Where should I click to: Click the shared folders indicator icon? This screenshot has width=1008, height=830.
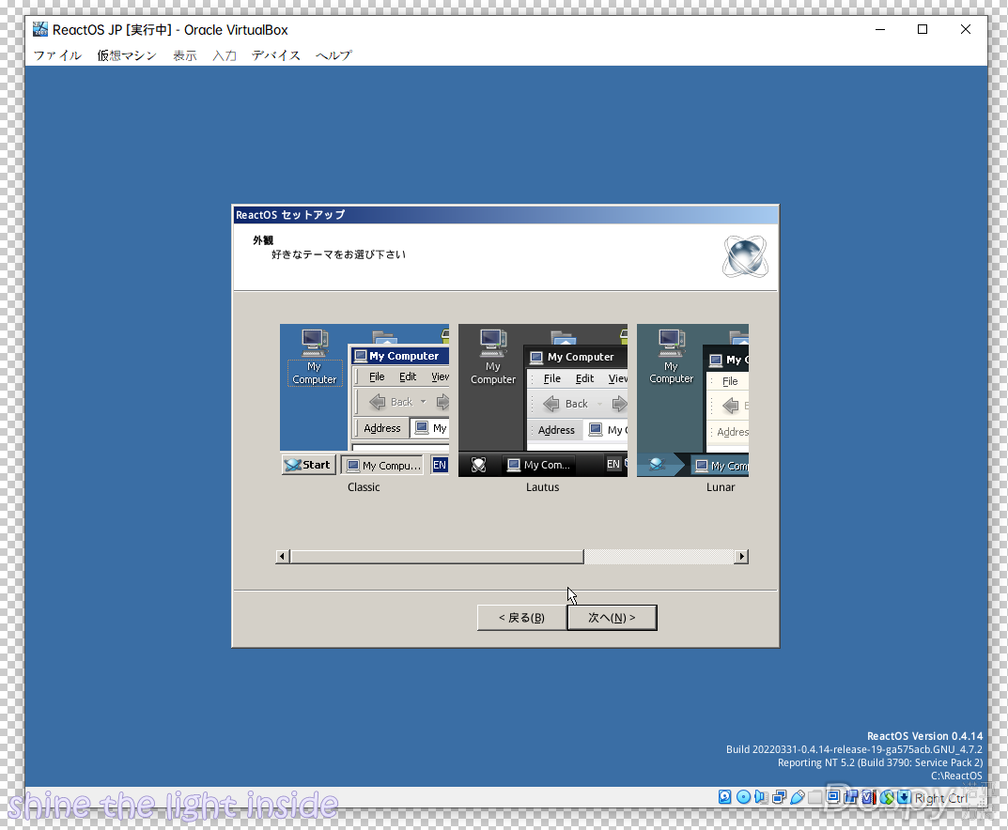coord(815,797)
